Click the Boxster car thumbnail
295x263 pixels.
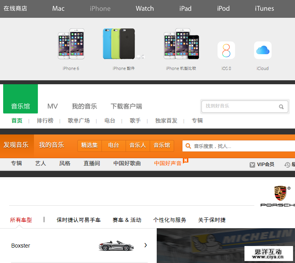click(115, 246)
